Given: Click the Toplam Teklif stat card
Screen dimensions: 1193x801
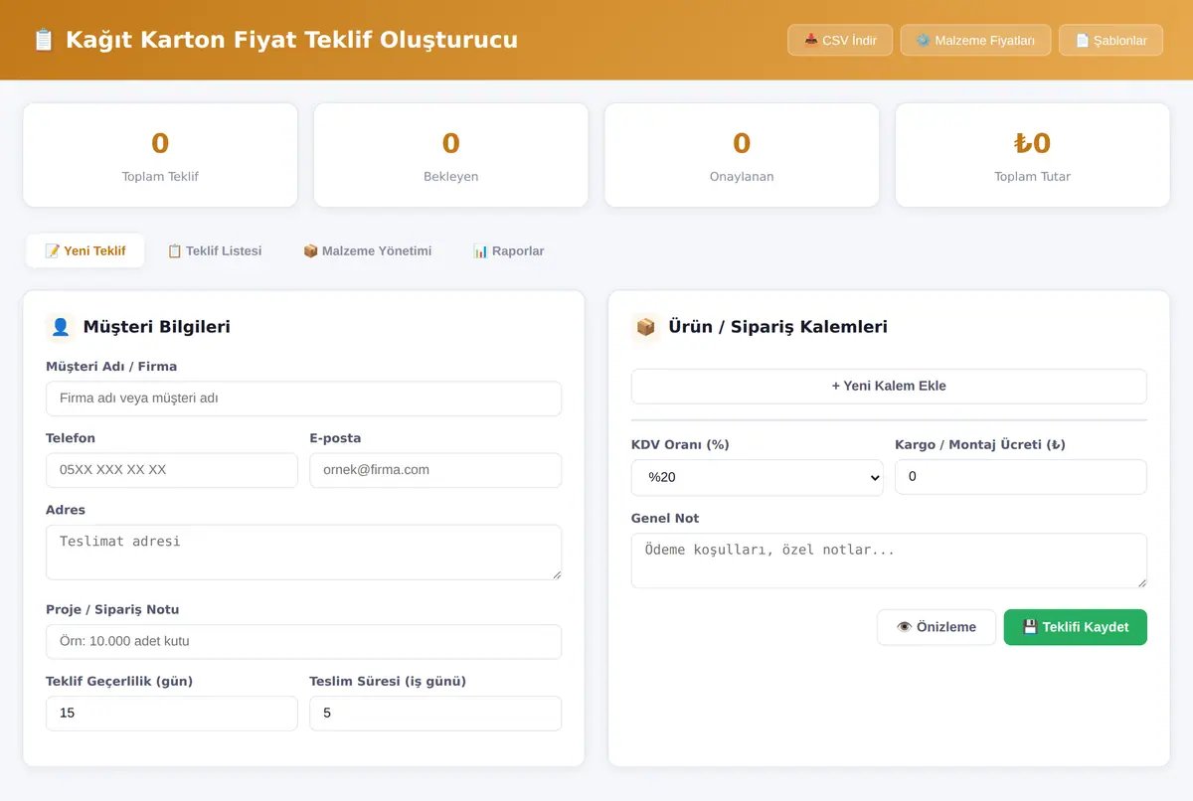Looking at the screenshot, I should click(160, 155).
